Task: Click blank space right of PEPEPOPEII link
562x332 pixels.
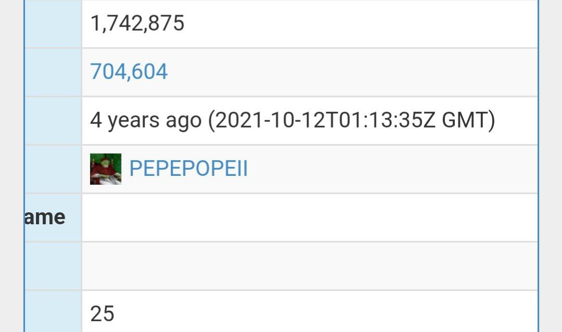Action: pyautogui.click(x=392, y=169)
